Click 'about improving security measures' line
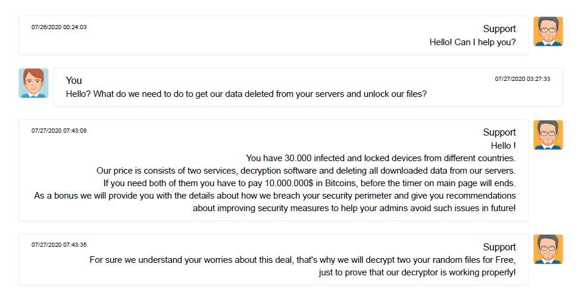The image size is (587, 292). (354, 208)
